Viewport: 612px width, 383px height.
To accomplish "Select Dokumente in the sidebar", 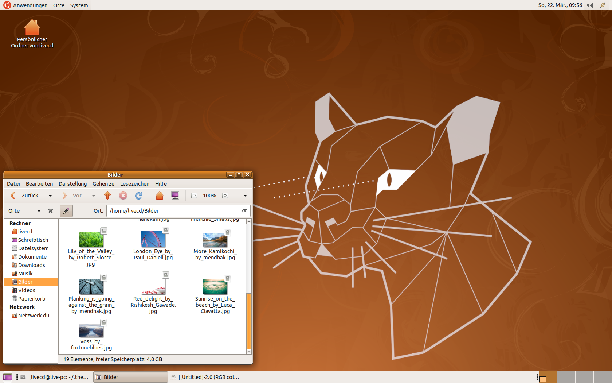I will [x=31, y=257].
